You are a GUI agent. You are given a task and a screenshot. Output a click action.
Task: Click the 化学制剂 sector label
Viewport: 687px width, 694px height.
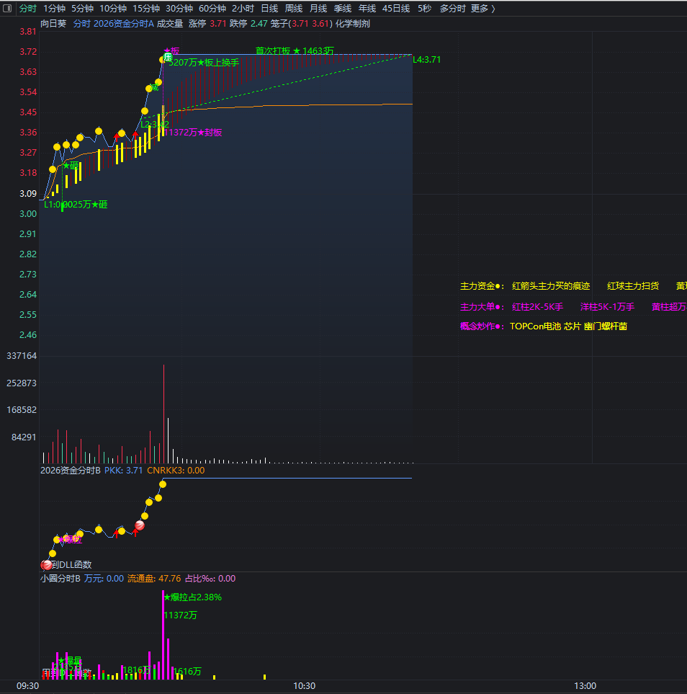pyautogui.click(x=353, y=24)
